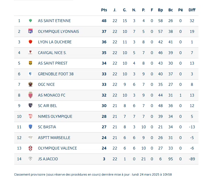Click the Bp column header
This screenshot has width=203, height=179.
160,10
